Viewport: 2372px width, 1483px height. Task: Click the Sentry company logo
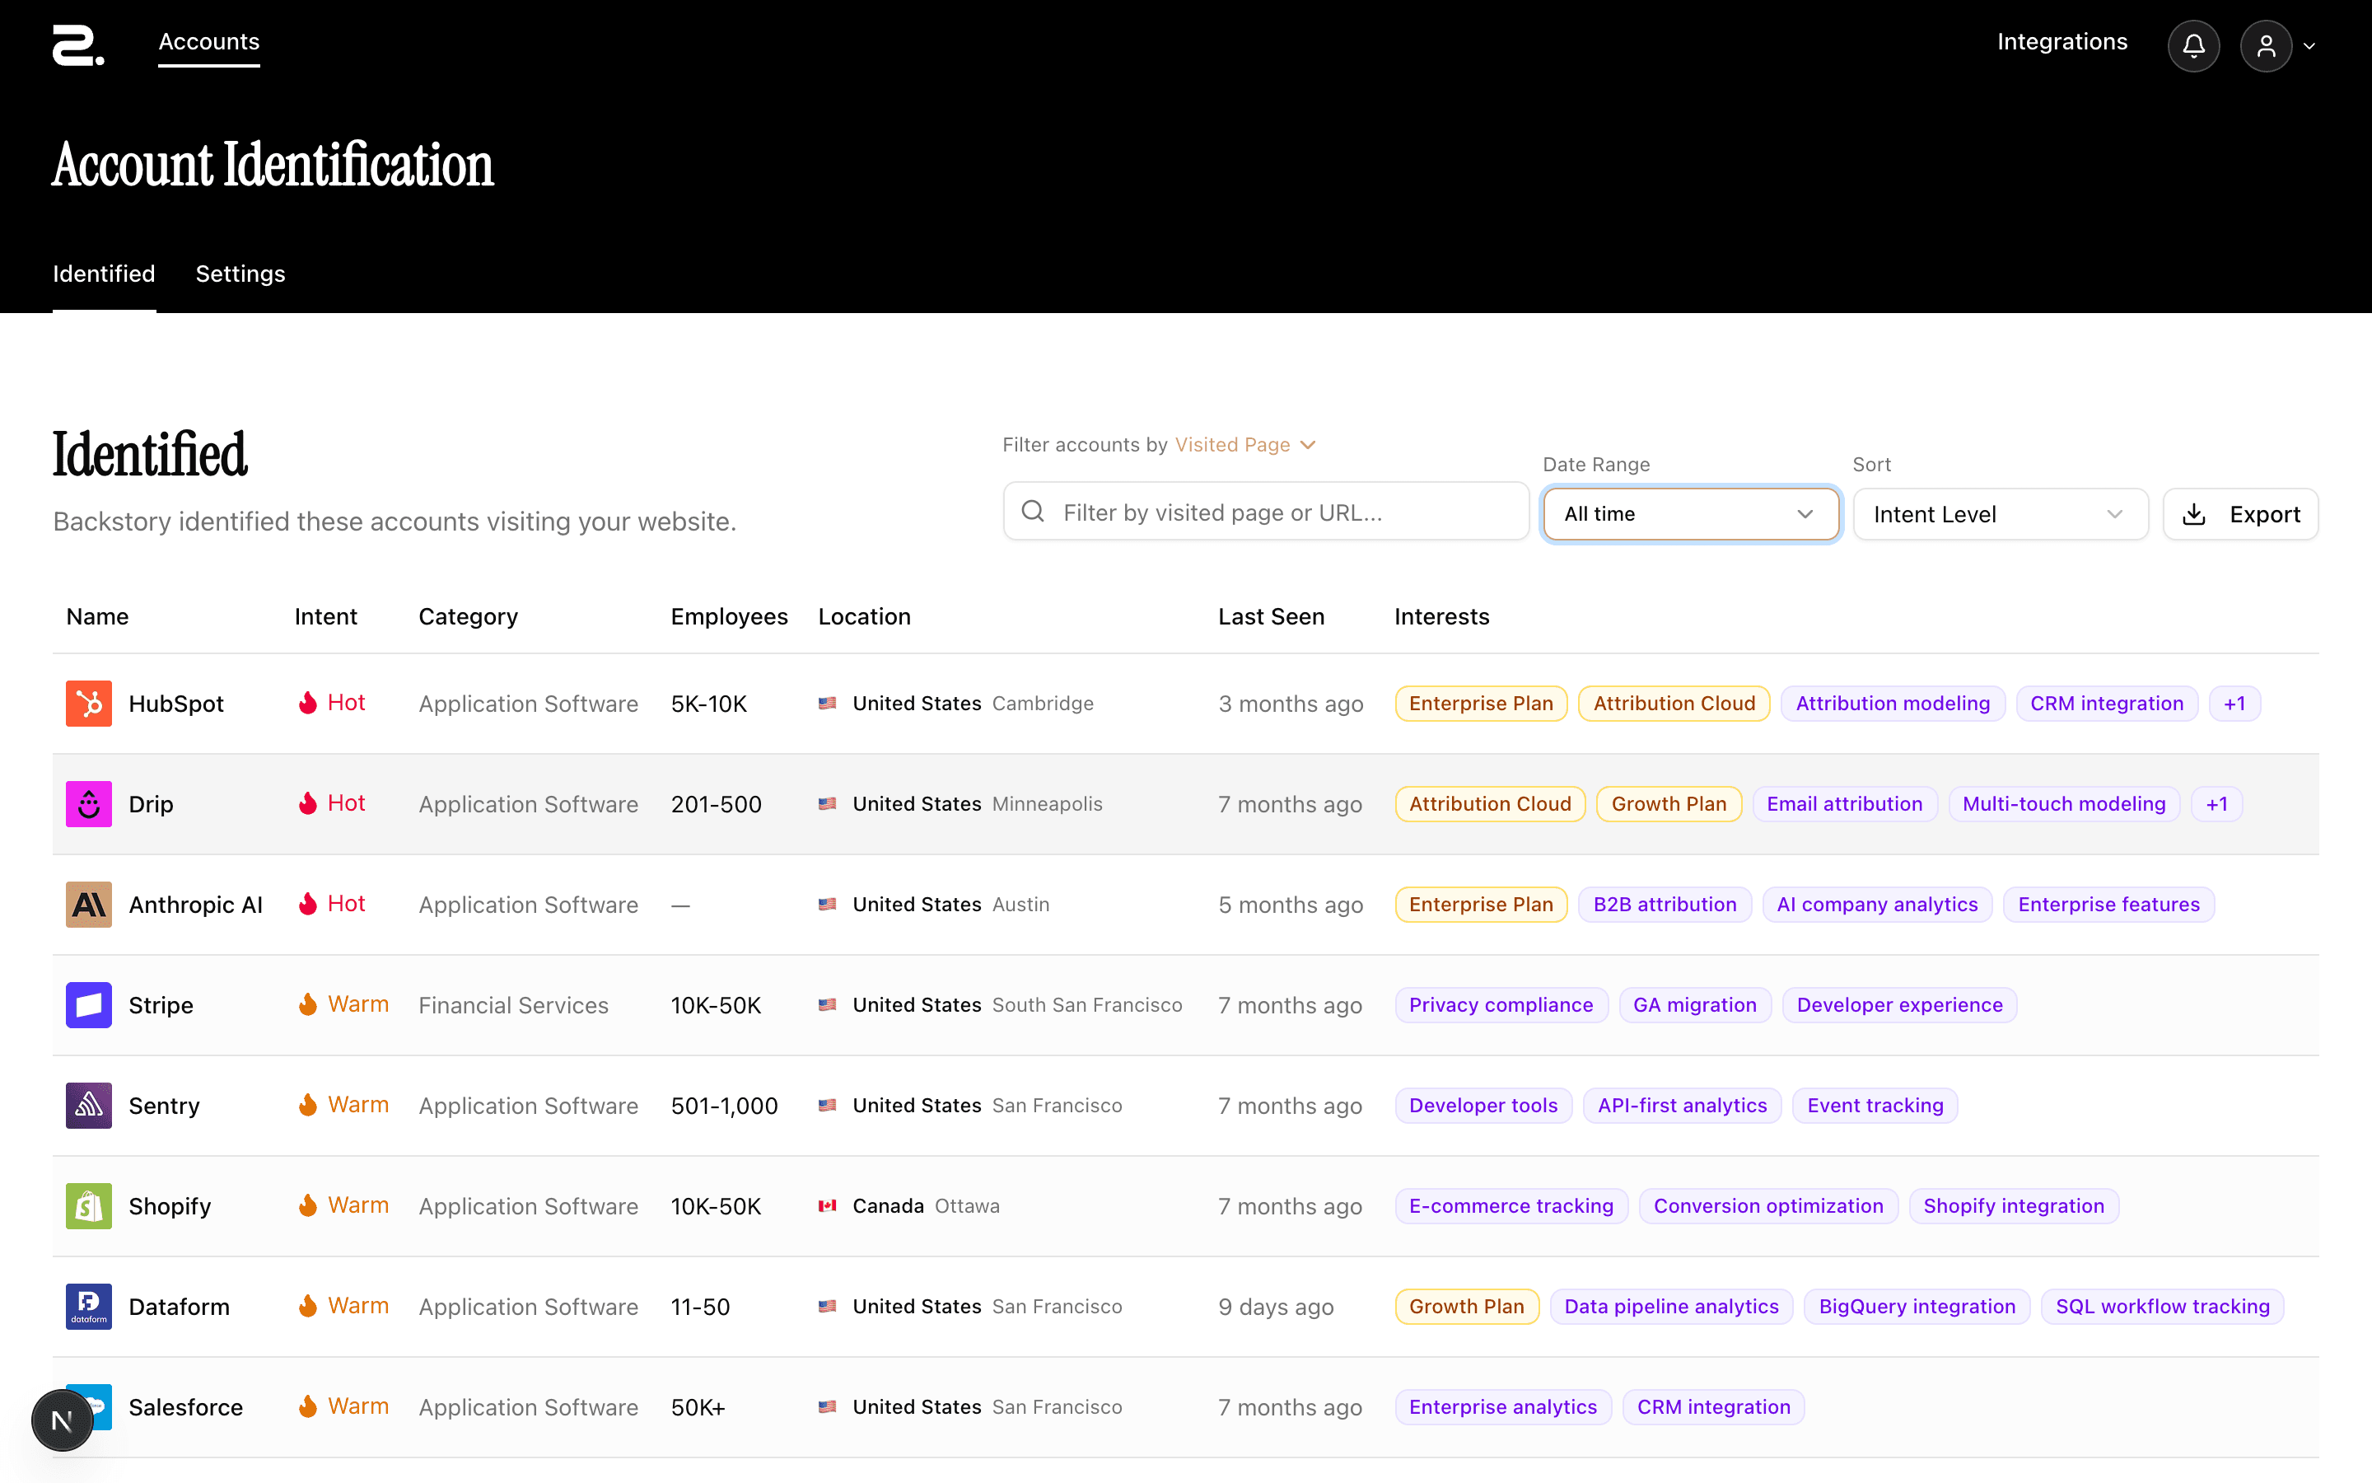click(88, 1106)
